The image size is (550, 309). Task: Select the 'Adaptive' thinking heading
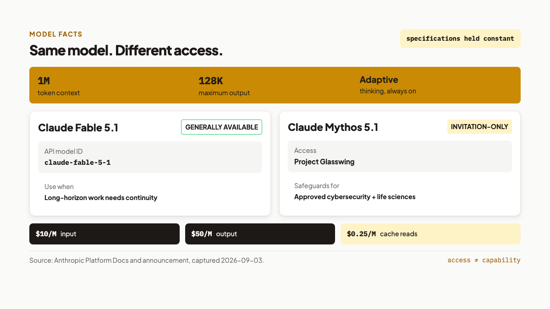[379, 80]
